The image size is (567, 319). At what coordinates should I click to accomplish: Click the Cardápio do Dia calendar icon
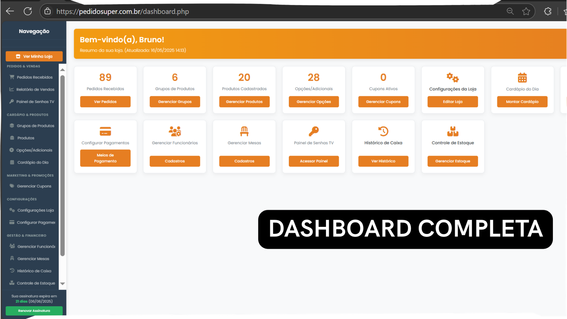pos(12,162)
